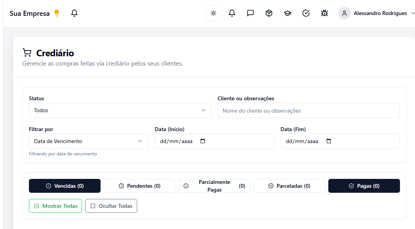Open the Data (Início) calendar picker
This screenshot has height=229, width=415.
pos(203,141)
